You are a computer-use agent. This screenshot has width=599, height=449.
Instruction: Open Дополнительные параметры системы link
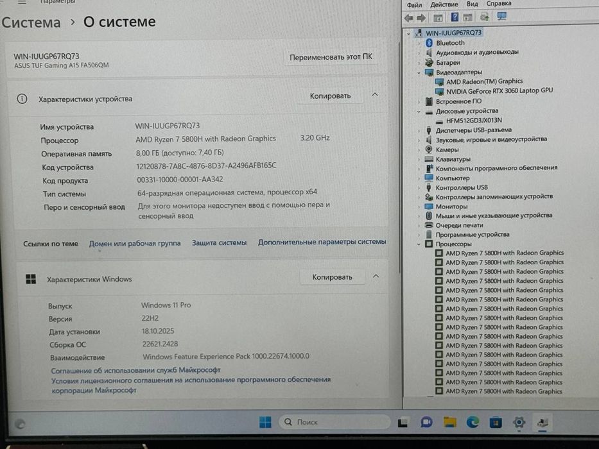coord(322,242)
